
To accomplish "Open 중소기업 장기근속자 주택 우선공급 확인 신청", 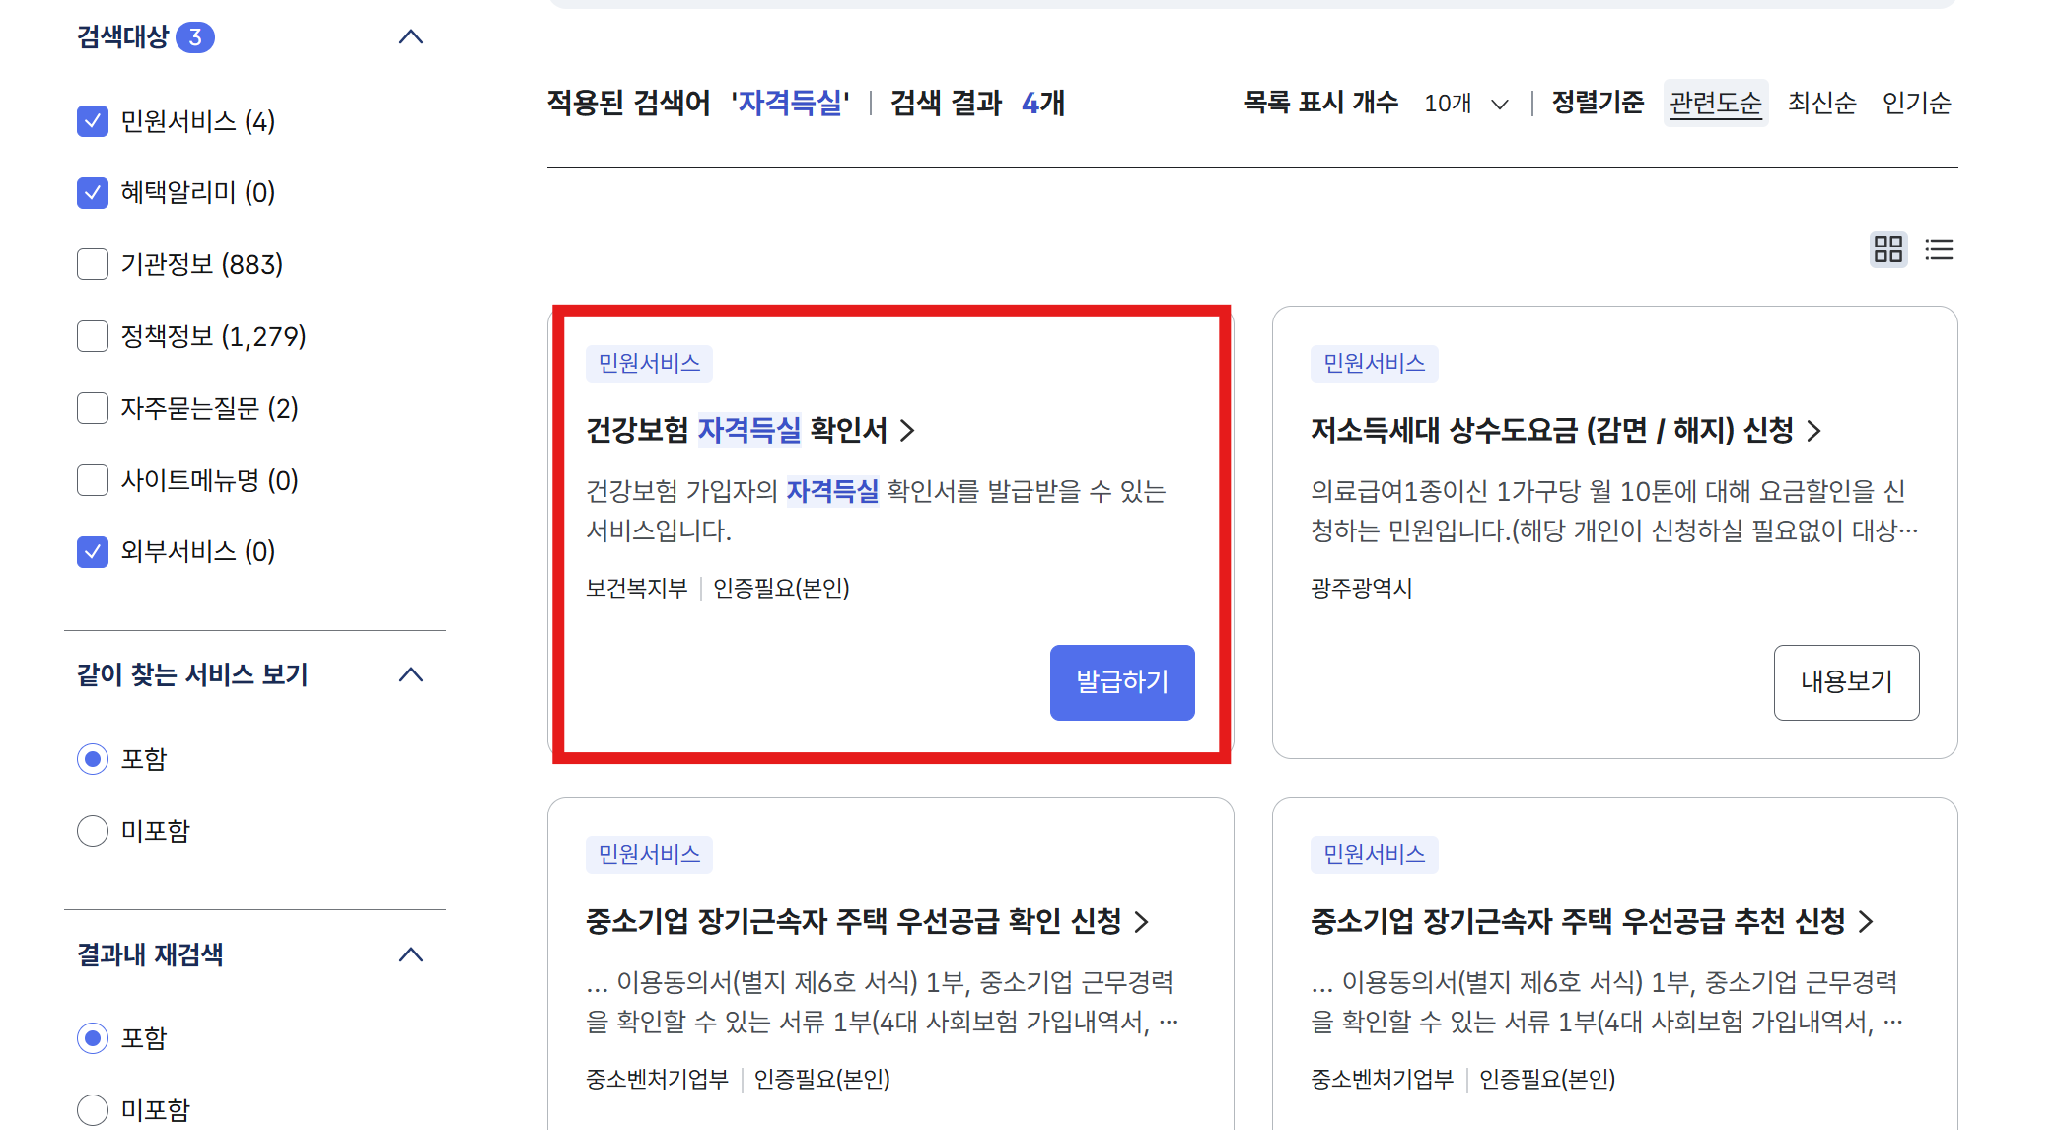I will point(868,921).
